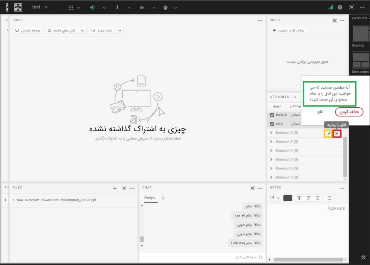Check the green connection signal icon

(331, 7)
